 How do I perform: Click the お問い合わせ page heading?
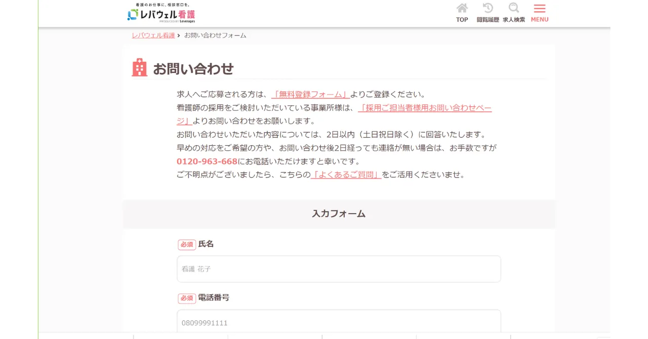click(193, 69)
